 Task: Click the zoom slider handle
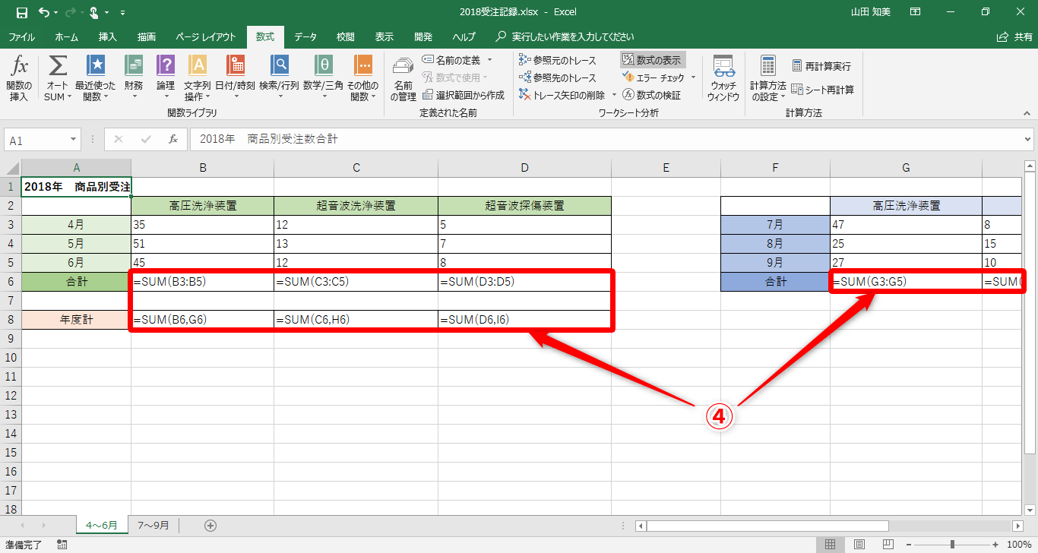pos(952,545)
